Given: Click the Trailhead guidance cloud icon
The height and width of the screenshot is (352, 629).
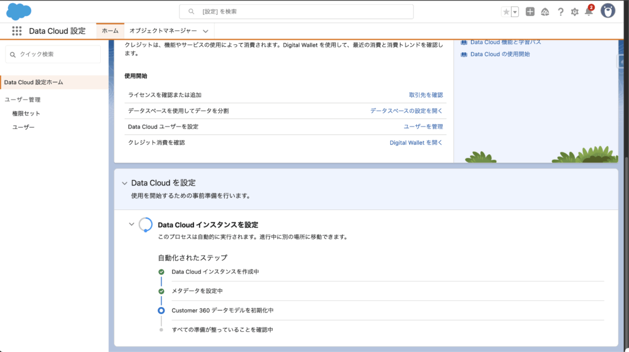Looking at the screenshot, I should tap(545, 12).
